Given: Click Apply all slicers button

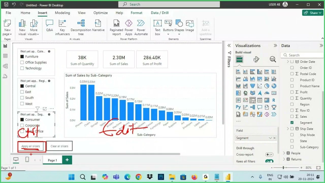Looking at the screenshot, I should (30, 146).
